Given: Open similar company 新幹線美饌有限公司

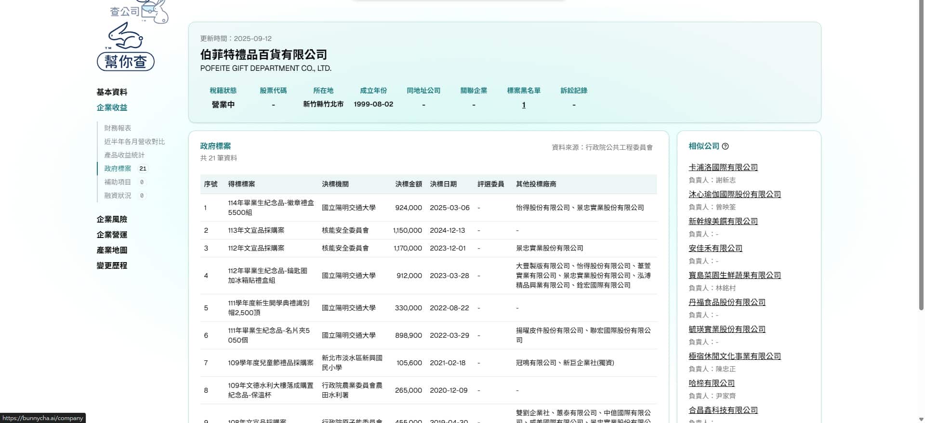Looking at the screenshot, I should click(723, 221).
